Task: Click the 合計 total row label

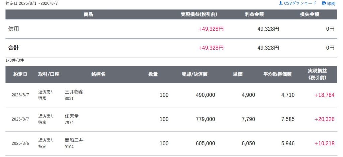Action: click(x=13, y=48)
